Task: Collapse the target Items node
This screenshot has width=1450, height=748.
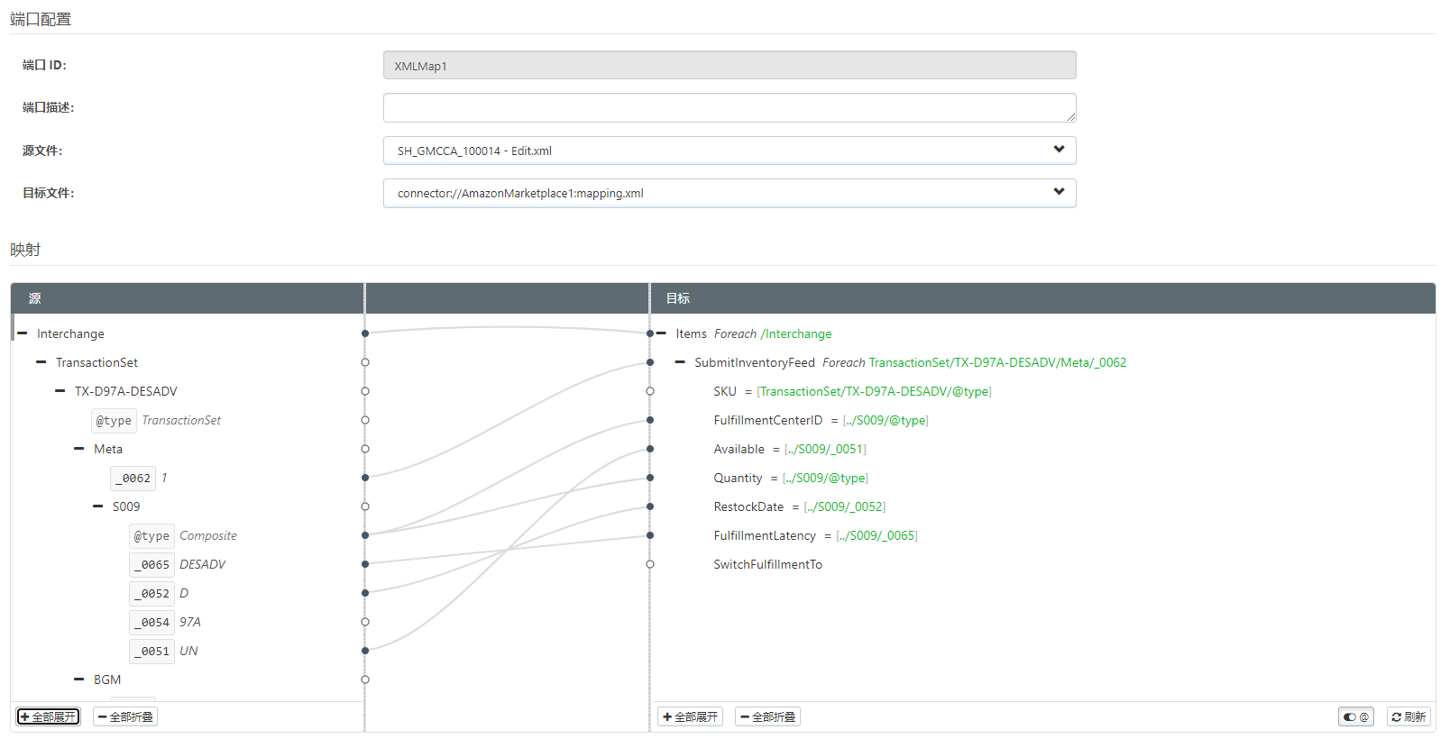Action: [x=662, y=333]
